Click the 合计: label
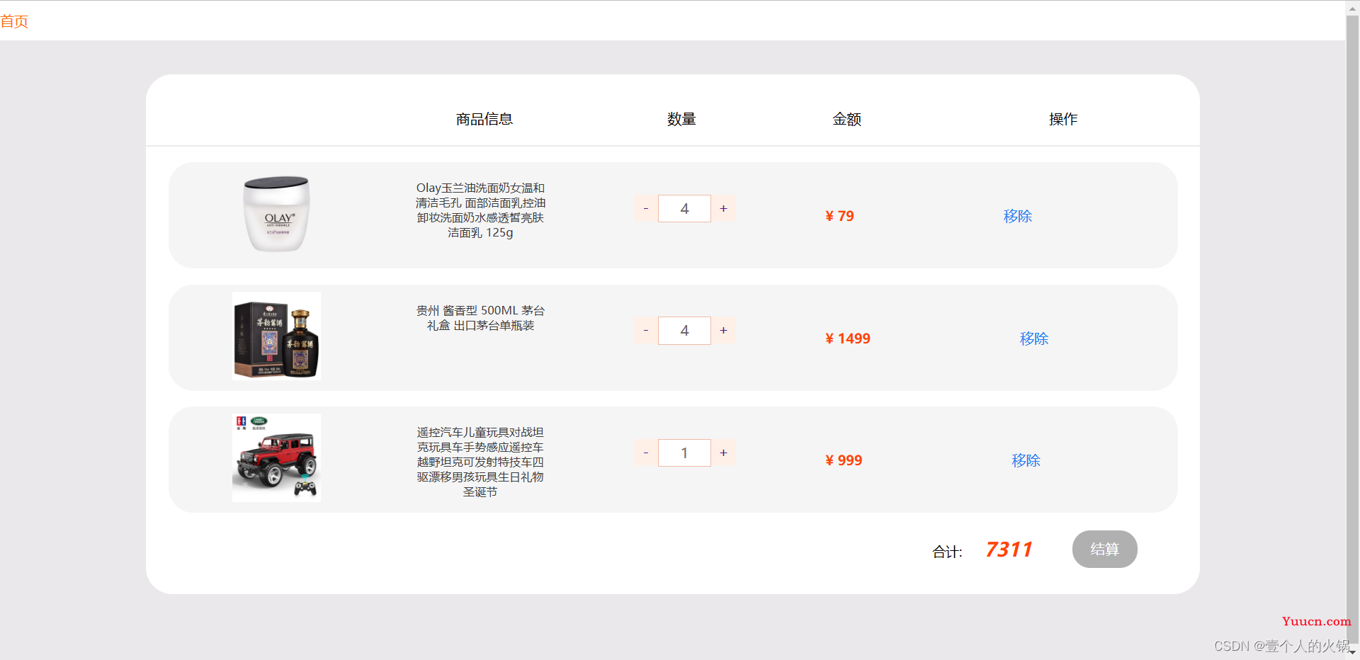The width and height of the screenshot is (1360, 660). click(947, 552)
